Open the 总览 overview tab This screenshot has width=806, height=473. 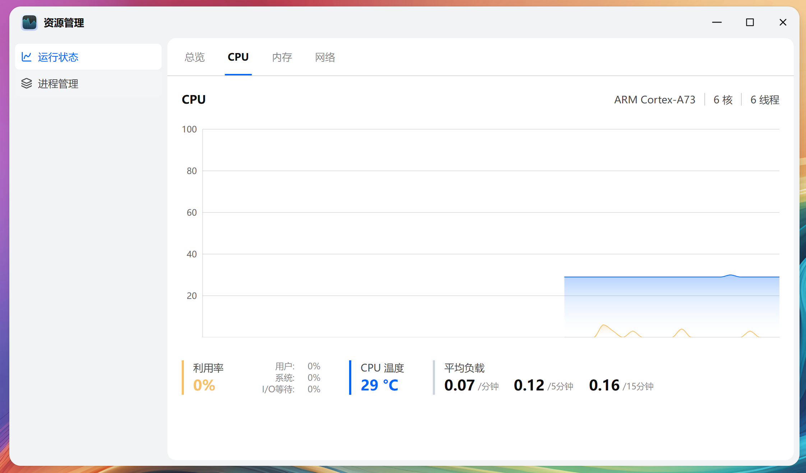194,57
